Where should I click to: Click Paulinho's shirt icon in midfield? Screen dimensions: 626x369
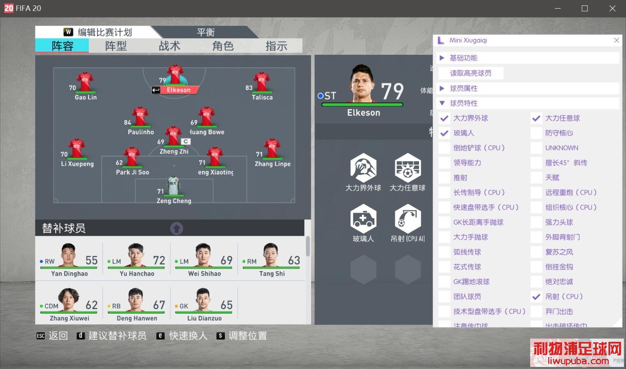[x=140, y=117]
